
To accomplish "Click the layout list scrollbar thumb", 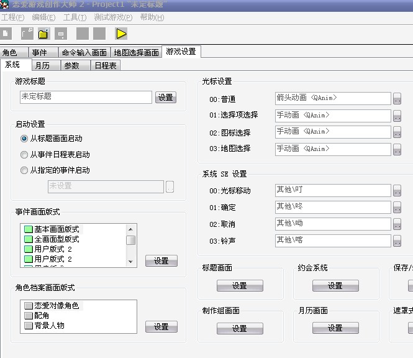I will [130, 240].
